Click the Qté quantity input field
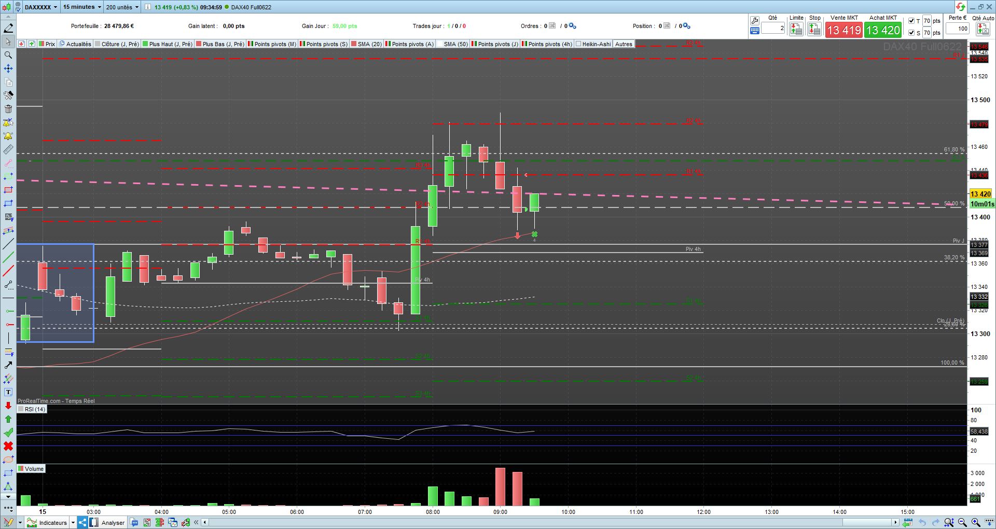Image resolution: width=996 pixels, height=529 pixels. [773, 29]
